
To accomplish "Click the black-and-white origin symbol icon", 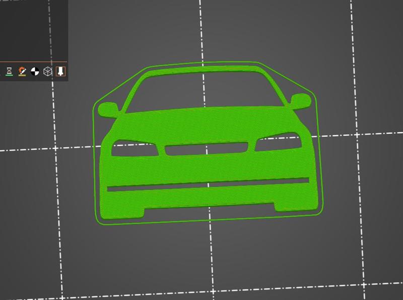I will (x=35, y=71).
